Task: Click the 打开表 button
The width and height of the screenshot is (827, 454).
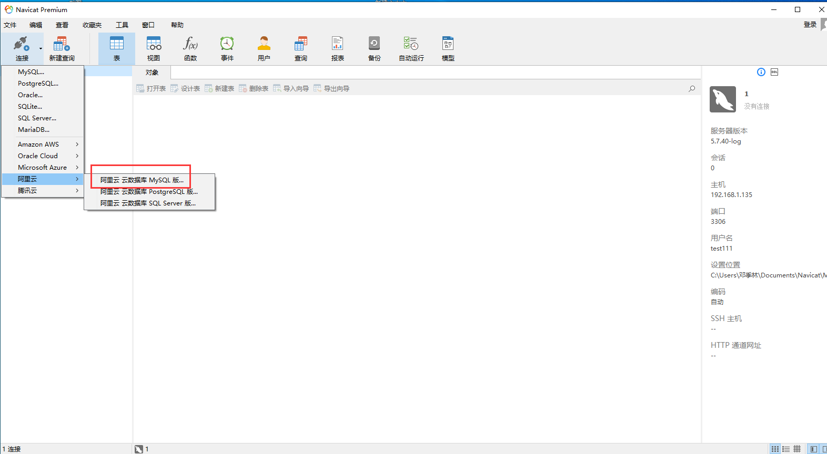Action: pos(151,88)
